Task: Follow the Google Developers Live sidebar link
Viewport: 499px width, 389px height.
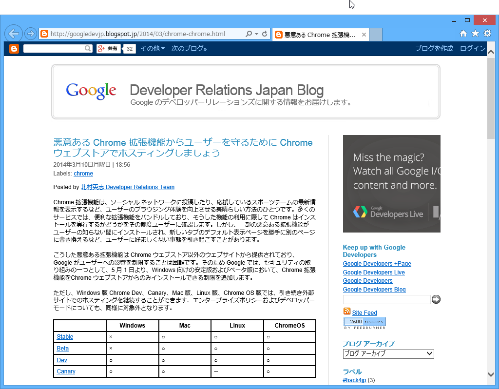Action: click(x=374, y=272)
